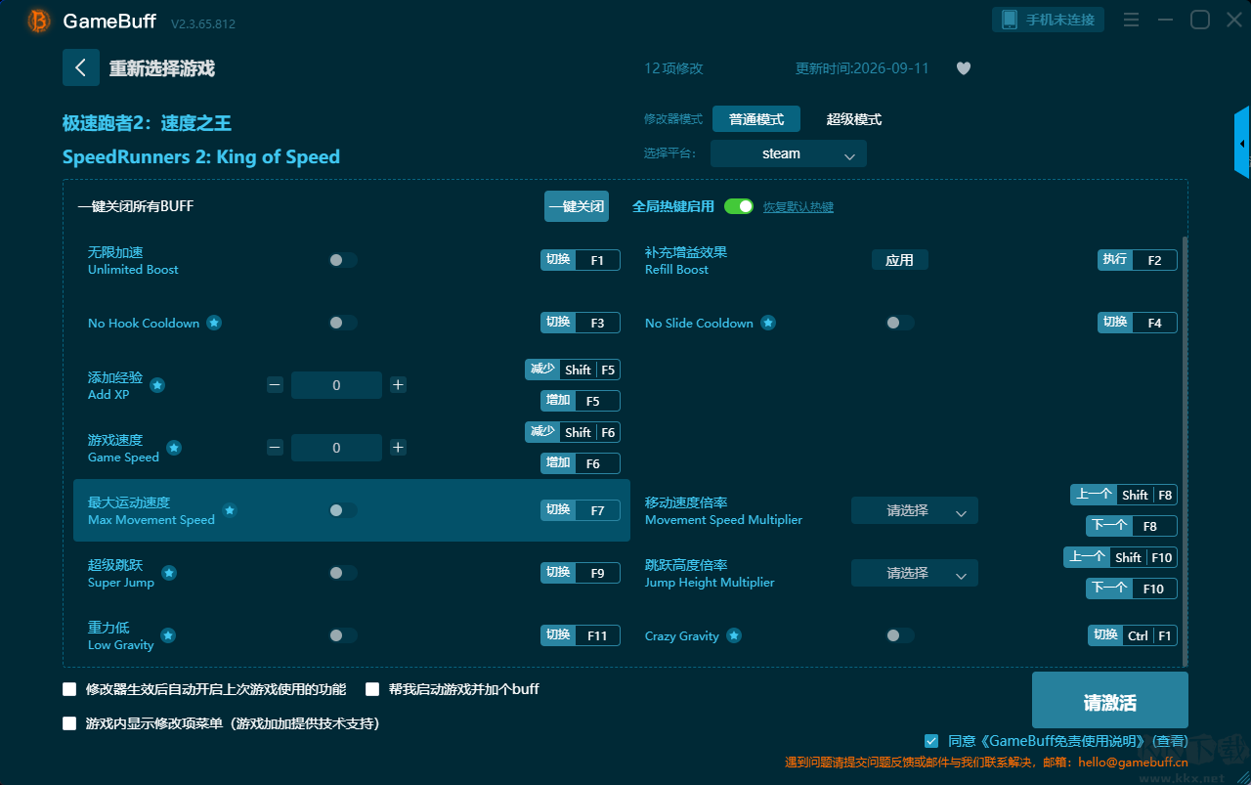Image resolution: width=1251 pixels, height=785 pixels.
Task: Click the plus button for Add XP
Action: [x=398, y=385]
